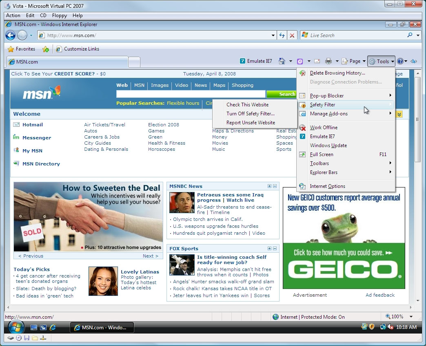Click the Read Mail envelope icon
The image size is (426, 346).
click(x=317, y=61)
